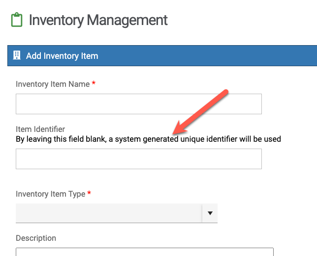Focus the Item Identifier text box
Viewport: 317px width, 256px height.
coord(138,159)
